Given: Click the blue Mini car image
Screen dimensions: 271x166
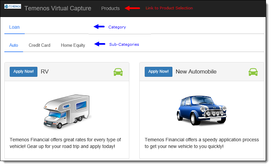Looking at the screenshot, I should [x=201, y=110].
